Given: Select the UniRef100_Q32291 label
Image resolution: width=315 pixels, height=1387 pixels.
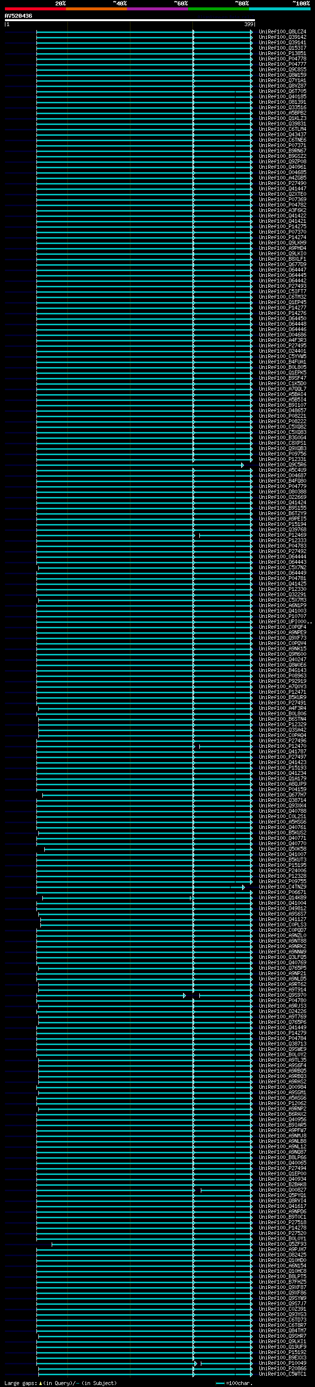Looking at the screenshot, I should coord(282,594).
